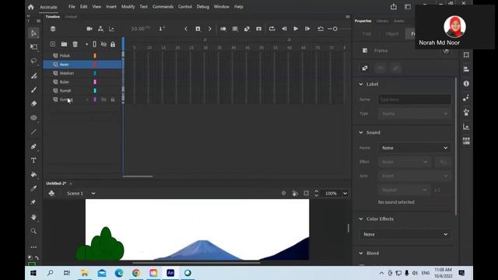Viewport: 498px width, 280px height.
Task: Open the File menu
Action: pyautogui.click(x=72, y=7)
